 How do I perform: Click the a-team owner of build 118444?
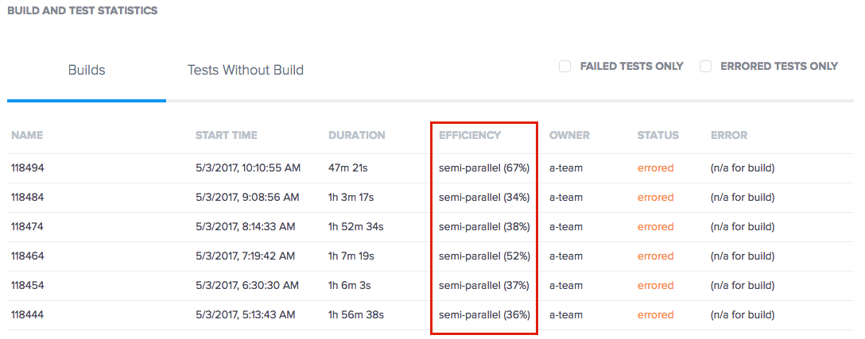click(566, 314)
